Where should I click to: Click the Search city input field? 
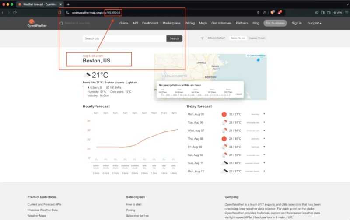[124, 38]
